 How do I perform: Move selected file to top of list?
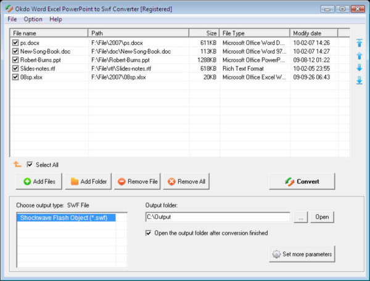pyautogui.click(x=359, y=43)
